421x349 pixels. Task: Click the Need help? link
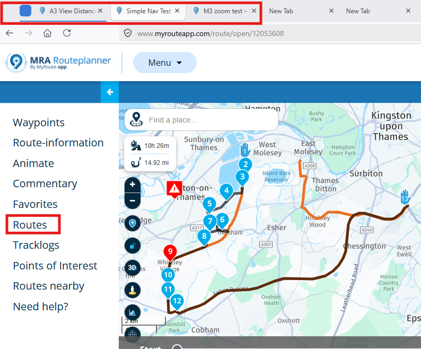pyautogui.click(x=41, y=307)
